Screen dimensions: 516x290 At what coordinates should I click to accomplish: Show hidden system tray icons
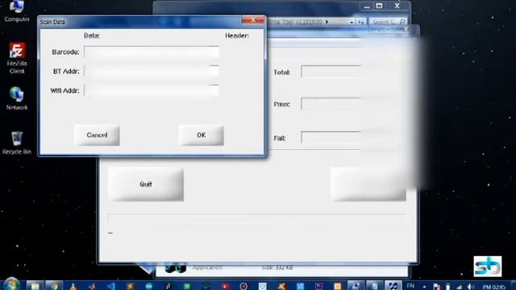pos(424,287)
